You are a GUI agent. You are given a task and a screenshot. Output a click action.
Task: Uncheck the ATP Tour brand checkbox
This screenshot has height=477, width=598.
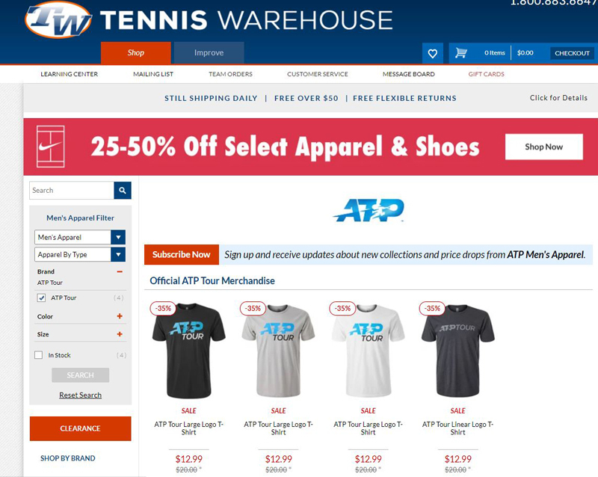pos(41,298)
